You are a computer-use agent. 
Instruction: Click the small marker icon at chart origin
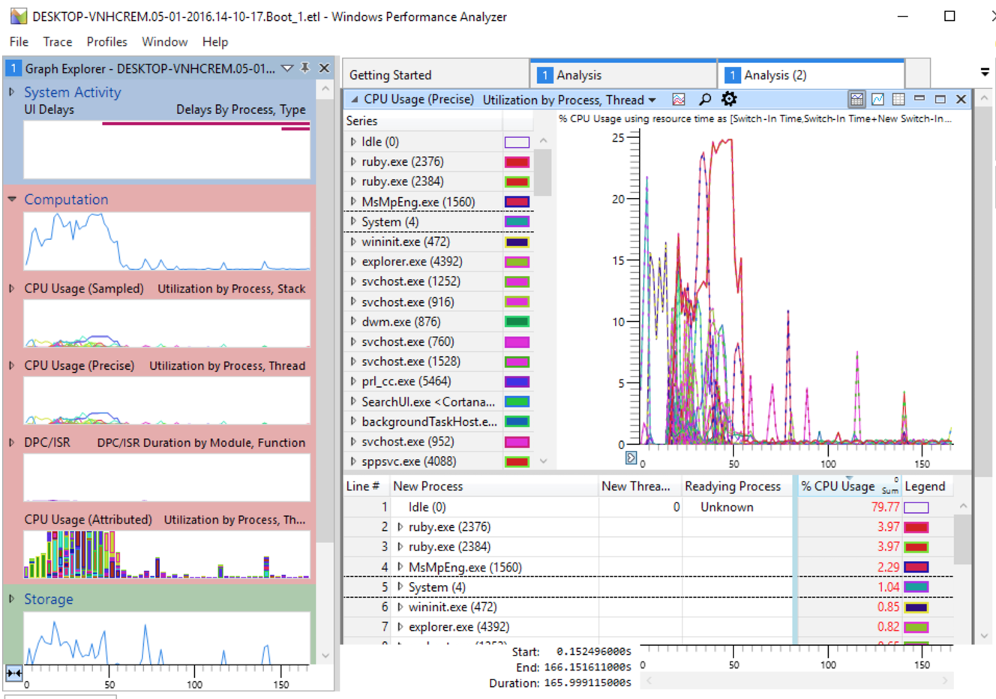(x=631, y=457)
